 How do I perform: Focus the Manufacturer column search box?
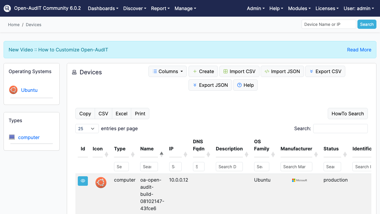pos(296,166)
